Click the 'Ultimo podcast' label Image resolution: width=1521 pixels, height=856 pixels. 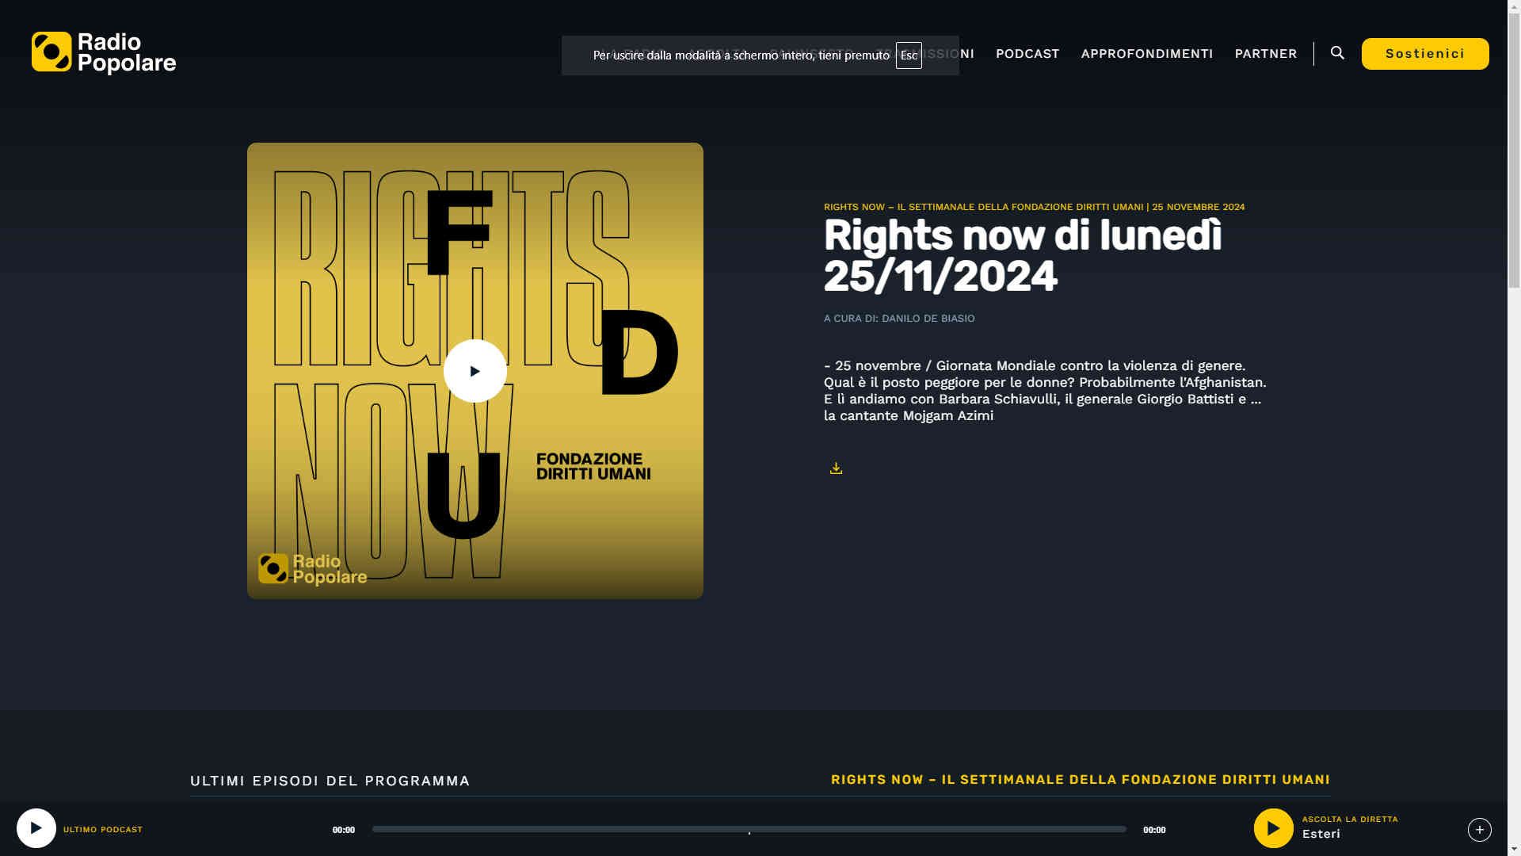[x=103, y=830]
